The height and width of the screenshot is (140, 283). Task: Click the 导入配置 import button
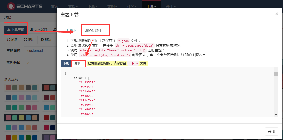coord(39,30)
